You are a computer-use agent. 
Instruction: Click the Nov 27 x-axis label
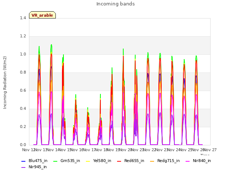pos(210,150)
